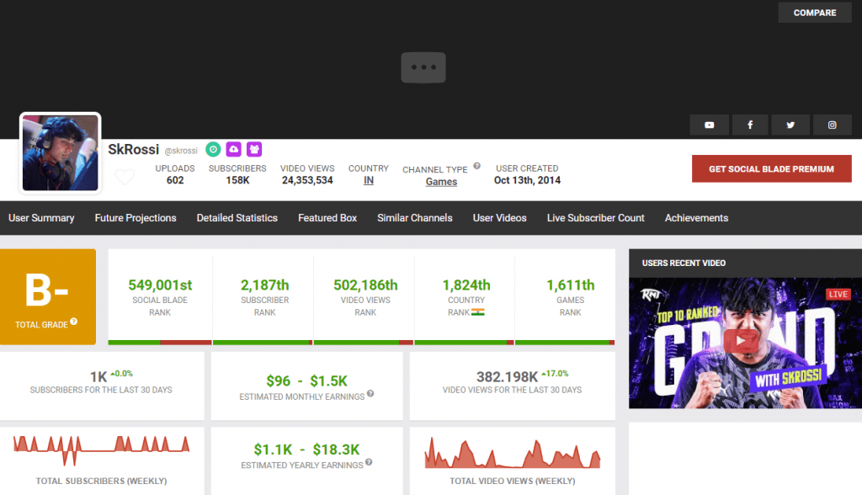Click Get Social Blade Premium button
Image resolution: width=862 pixels, height=495 pixels.
point(771,169)
